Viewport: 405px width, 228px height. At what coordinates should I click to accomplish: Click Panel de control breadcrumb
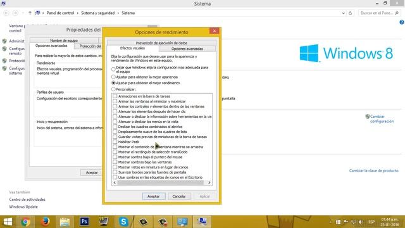(60, 13)
